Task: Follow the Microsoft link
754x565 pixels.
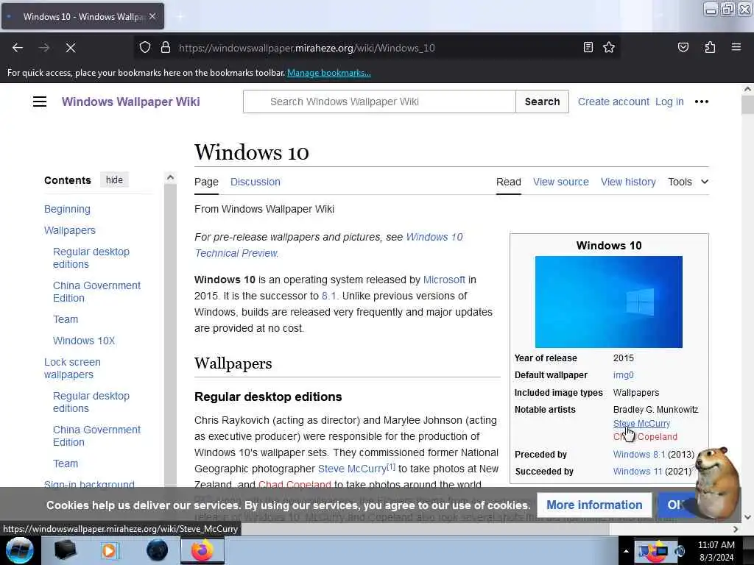Action: coord(444,280)
